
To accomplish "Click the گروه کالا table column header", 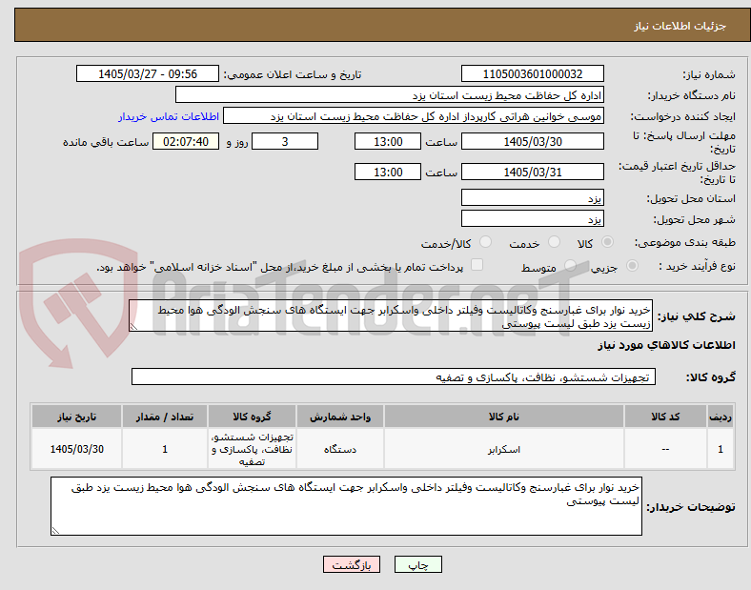I will click(x=252, y=417).
